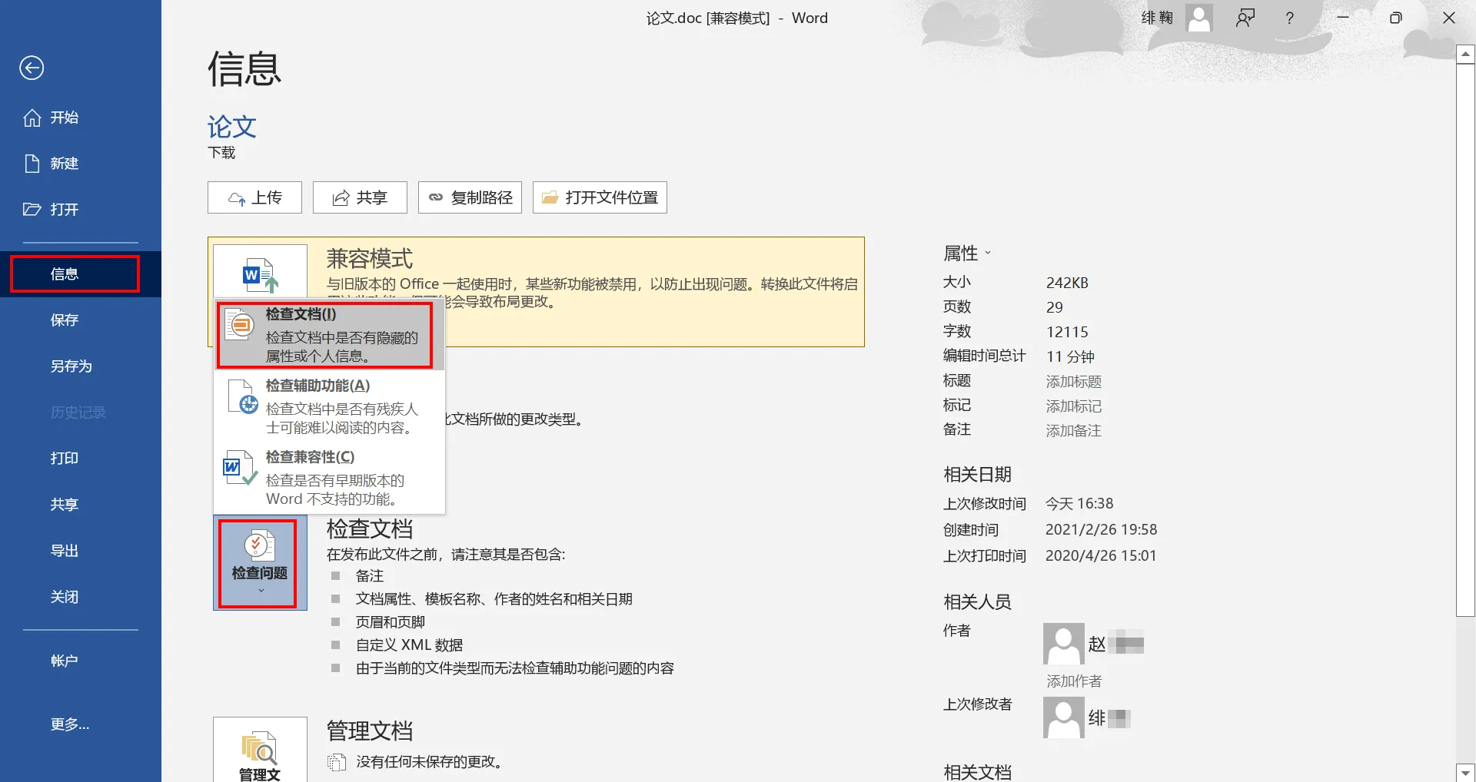Click 添加备注 to add comments
This screenshot has height=782, width=1476.
point(1074,431)
